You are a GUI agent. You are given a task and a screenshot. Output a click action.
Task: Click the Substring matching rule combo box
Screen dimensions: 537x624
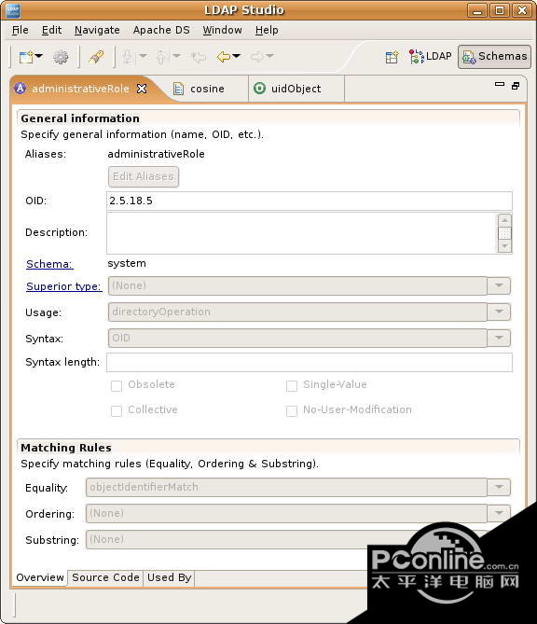click(286, 540)
